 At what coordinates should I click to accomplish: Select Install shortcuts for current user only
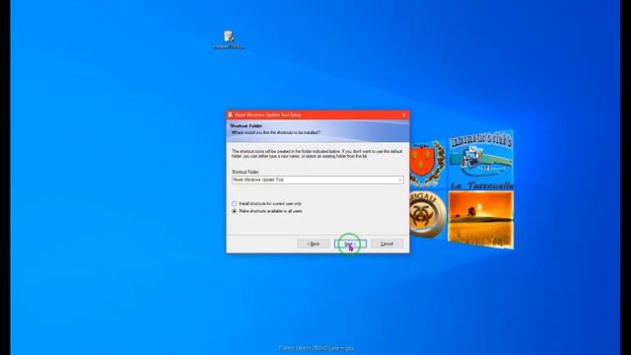(x=266, y=204)
